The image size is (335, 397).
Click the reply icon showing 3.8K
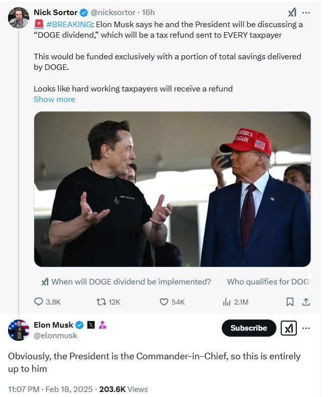pos(39,302)
